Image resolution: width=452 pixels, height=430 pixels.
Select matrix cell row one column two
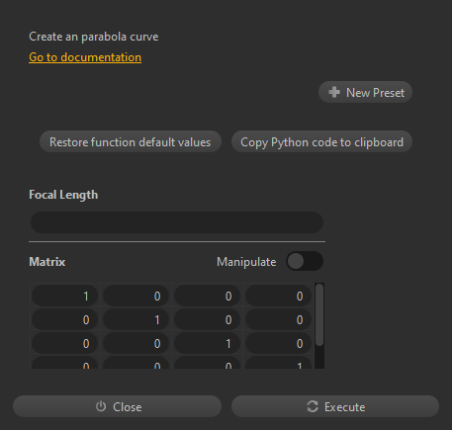(136, 296)
